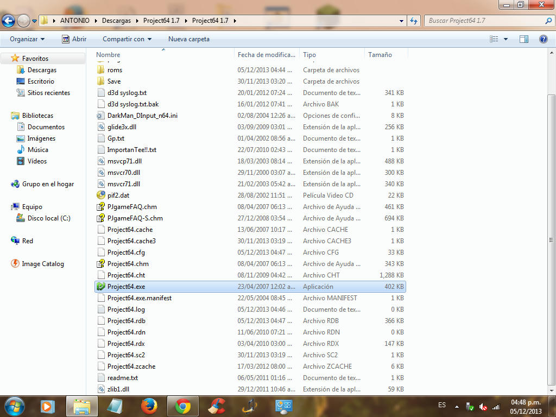Open the Compartir con dropdown

127,39
